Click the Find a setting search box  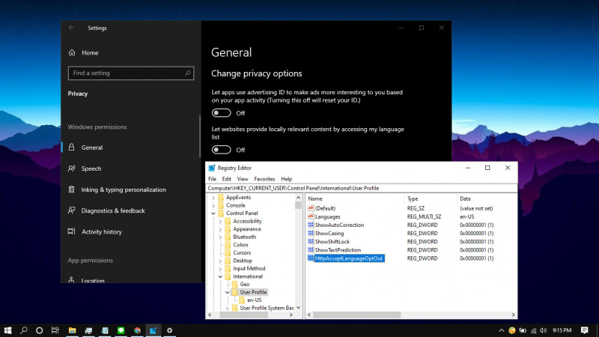pyautogui.click(x=131, y=73)
